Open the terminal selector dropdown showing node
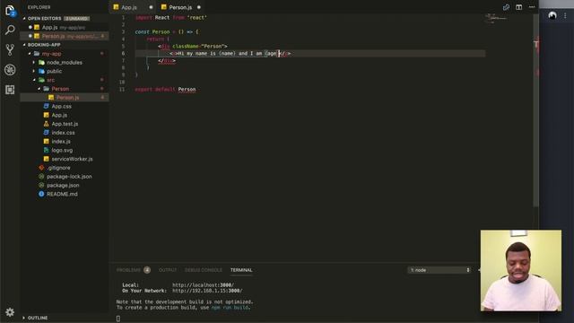Viewport: 574px width, 323px height. [439, 270]
